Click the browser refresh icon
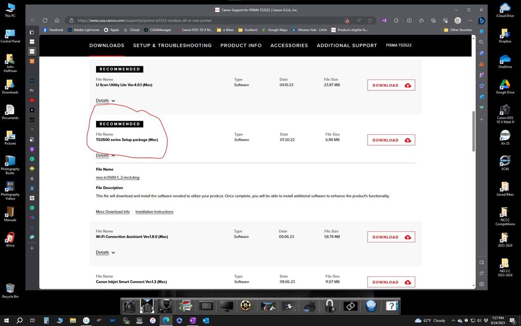 click(x=45, y=20)
